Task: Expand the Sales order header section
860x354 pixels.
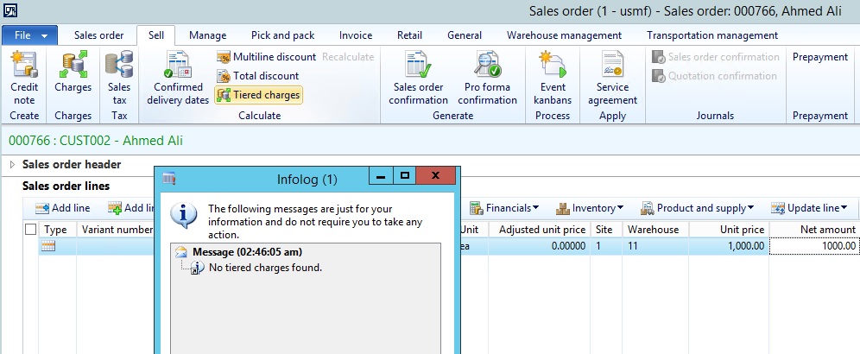Action: [x=13, y=164]
